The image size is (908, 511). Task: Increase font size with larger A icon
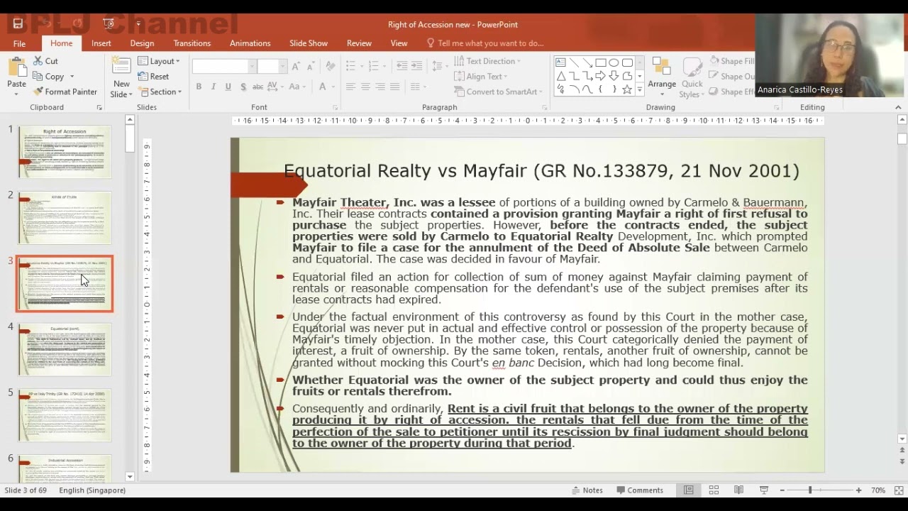pos(297,66)
